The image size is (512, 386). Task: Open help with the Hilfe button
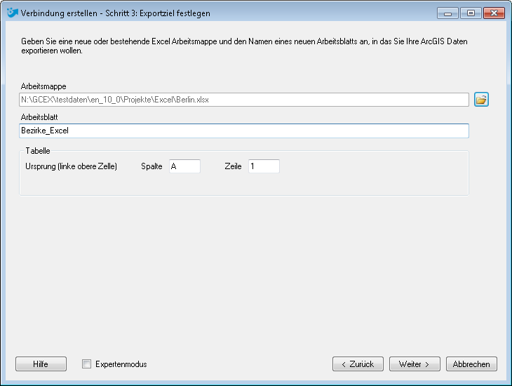coord(41,364)
